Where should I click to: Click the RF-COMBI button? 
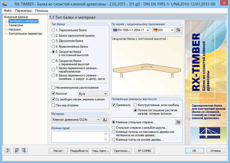(x=145, y=151)
